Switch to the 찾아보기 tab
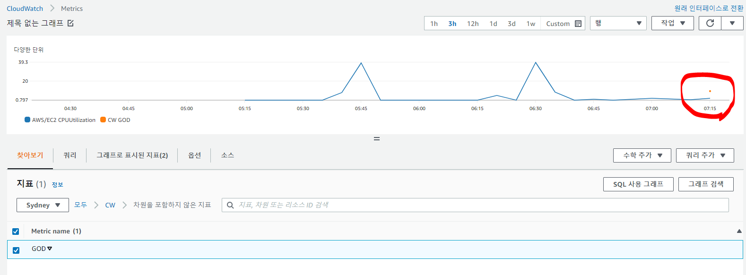This screenshot has width=746, height=275. tap(30, 155)
